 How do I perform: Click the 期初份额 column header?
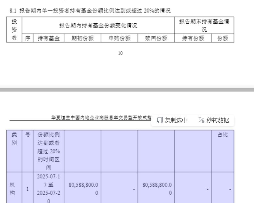click(x=82, y=39)
